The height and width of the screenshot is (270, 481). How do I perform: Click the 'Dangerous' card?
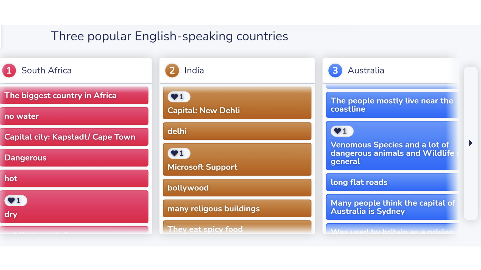tap(74, 158)
